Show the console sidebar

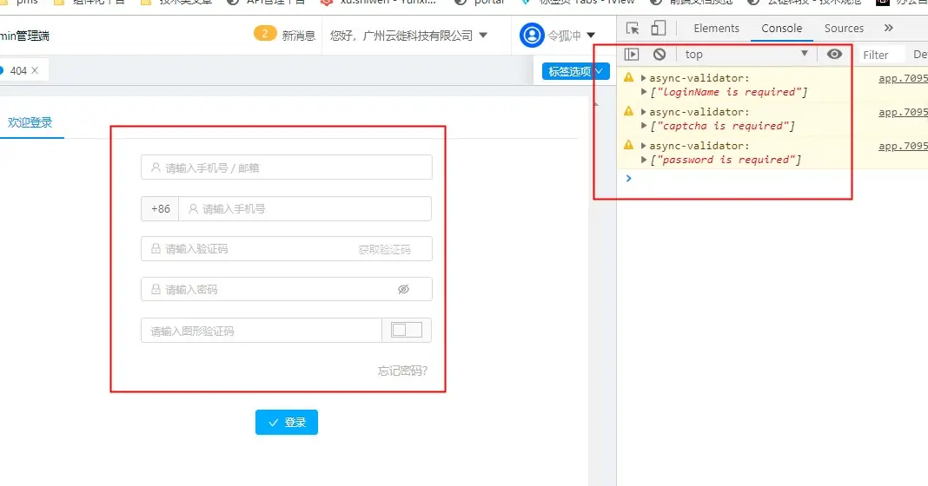point(632,55)
